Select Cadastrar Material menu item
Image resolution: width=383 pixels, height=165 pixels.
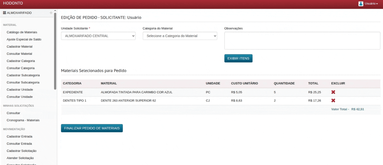pos(19,47)
